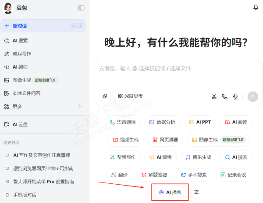263x203 pixels.
Task: Click the microphone voice input icon
Action: (235, 96)
